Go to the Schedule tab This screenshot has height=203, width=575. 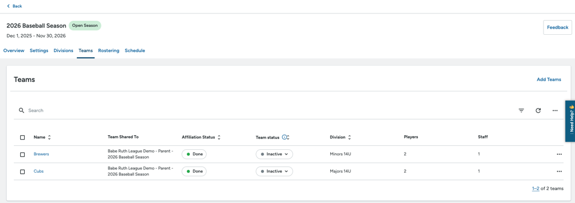pyautogui.click(x=135, y=50)
